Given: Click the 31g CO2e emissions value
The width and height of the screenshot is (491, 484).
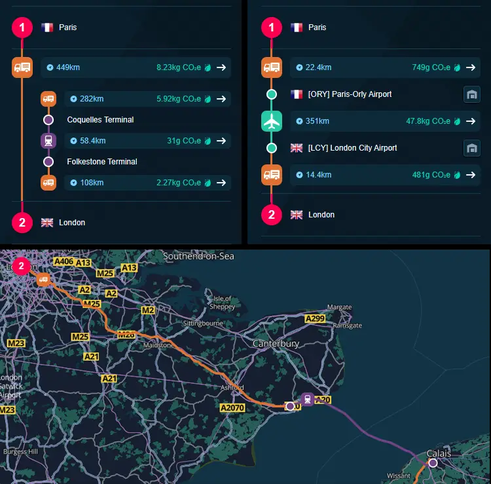Looking at the screenshot, I should [184, 141].
